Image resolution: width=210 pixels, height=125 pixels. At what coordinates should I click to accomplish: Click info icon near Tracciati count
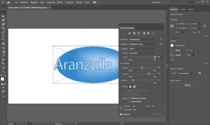coord(121,108)
